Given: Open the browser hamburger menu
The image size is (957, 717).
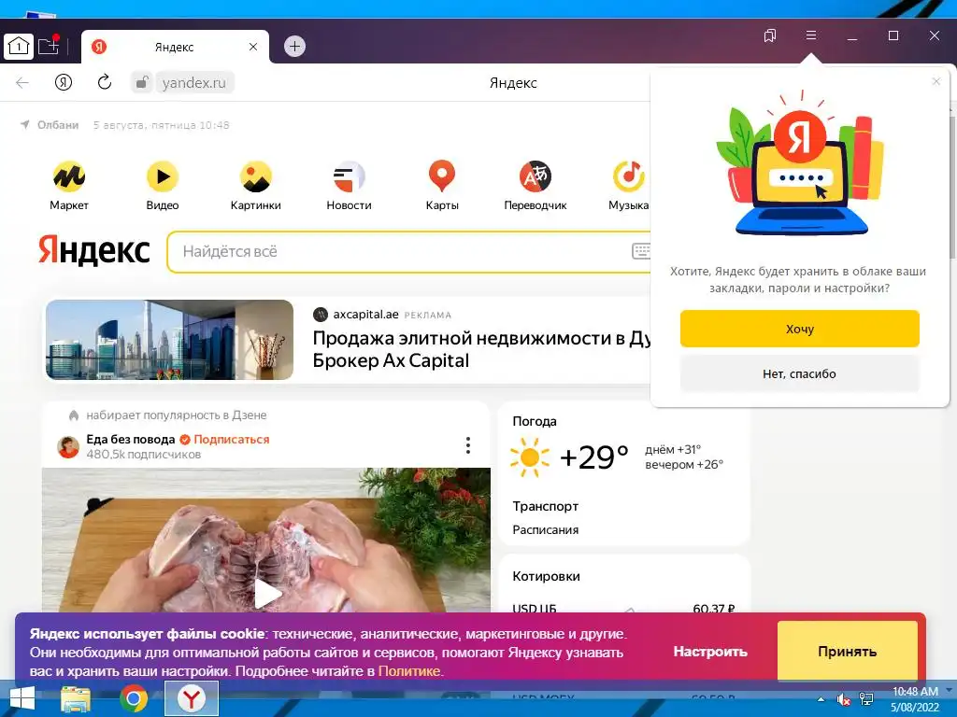Looking at the screenshot, I should pyautogui.click(x=810, y=35).
